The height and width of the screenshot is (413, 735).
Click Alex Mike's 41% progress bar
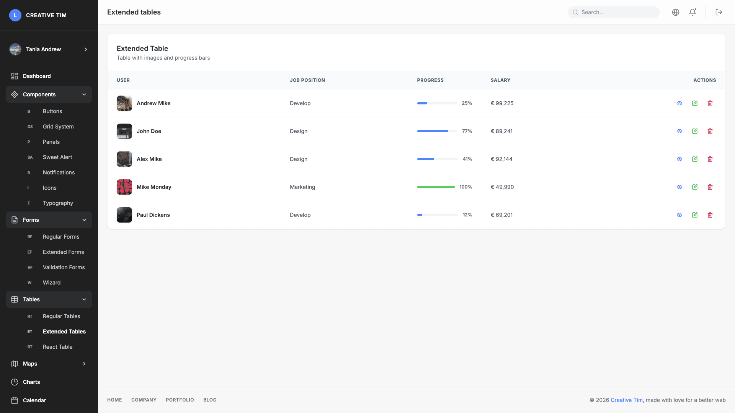pos(437,159)
